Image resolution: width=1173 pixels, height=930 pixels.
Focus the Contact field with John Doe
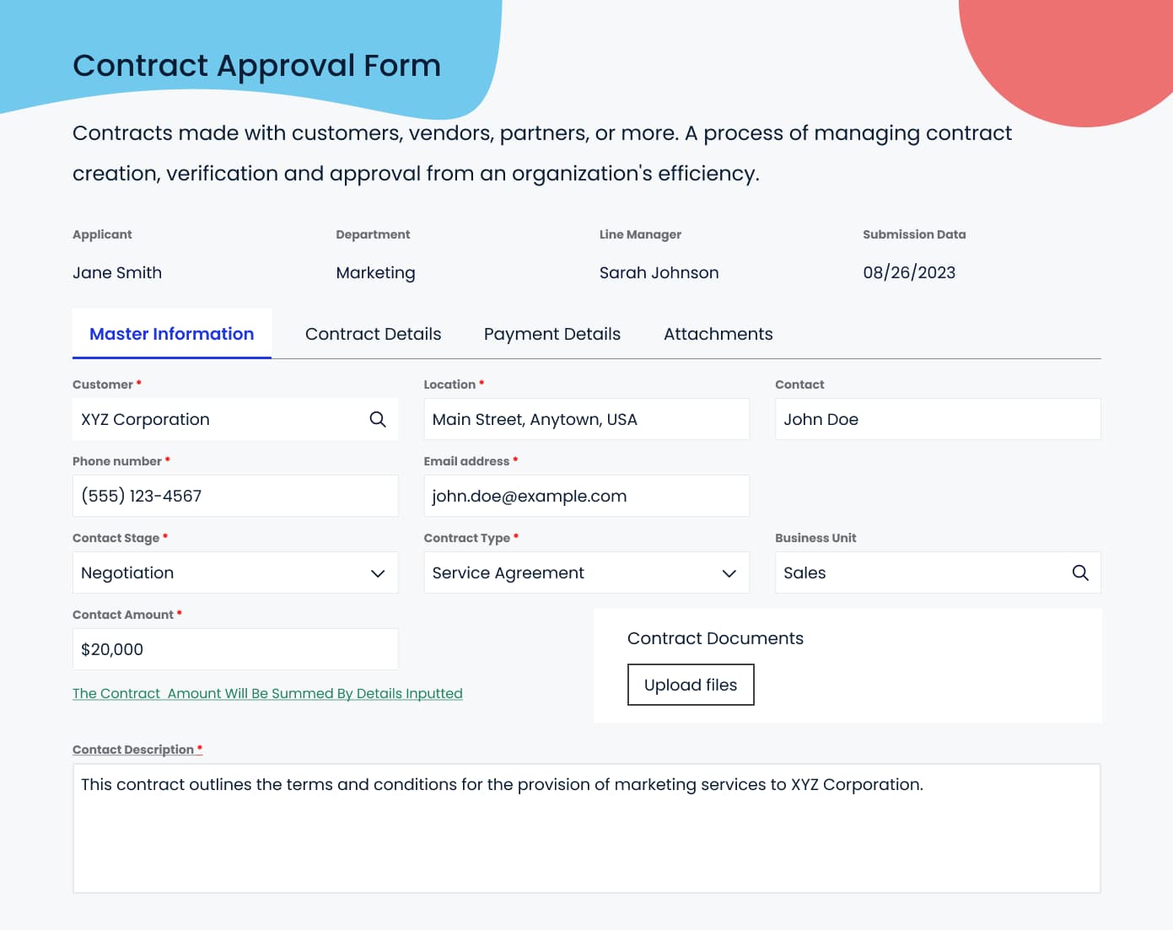(x=937, y=419)
